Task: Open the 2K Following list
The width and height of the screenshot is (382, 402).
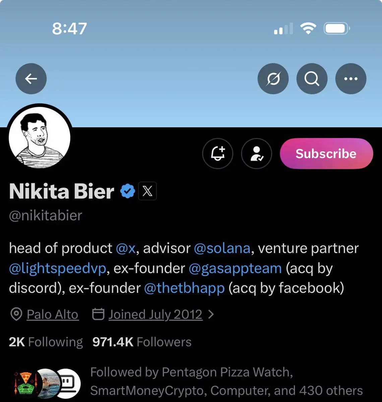Action: (46, 342)
